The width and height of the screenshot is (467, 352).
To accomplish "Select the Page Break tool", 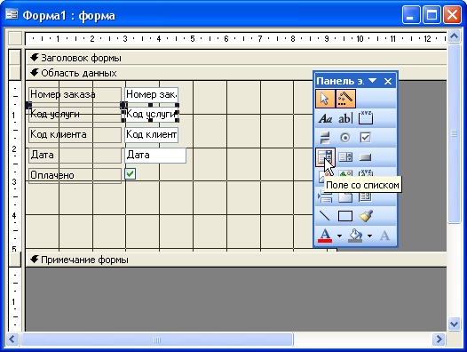I will [325, 196].
